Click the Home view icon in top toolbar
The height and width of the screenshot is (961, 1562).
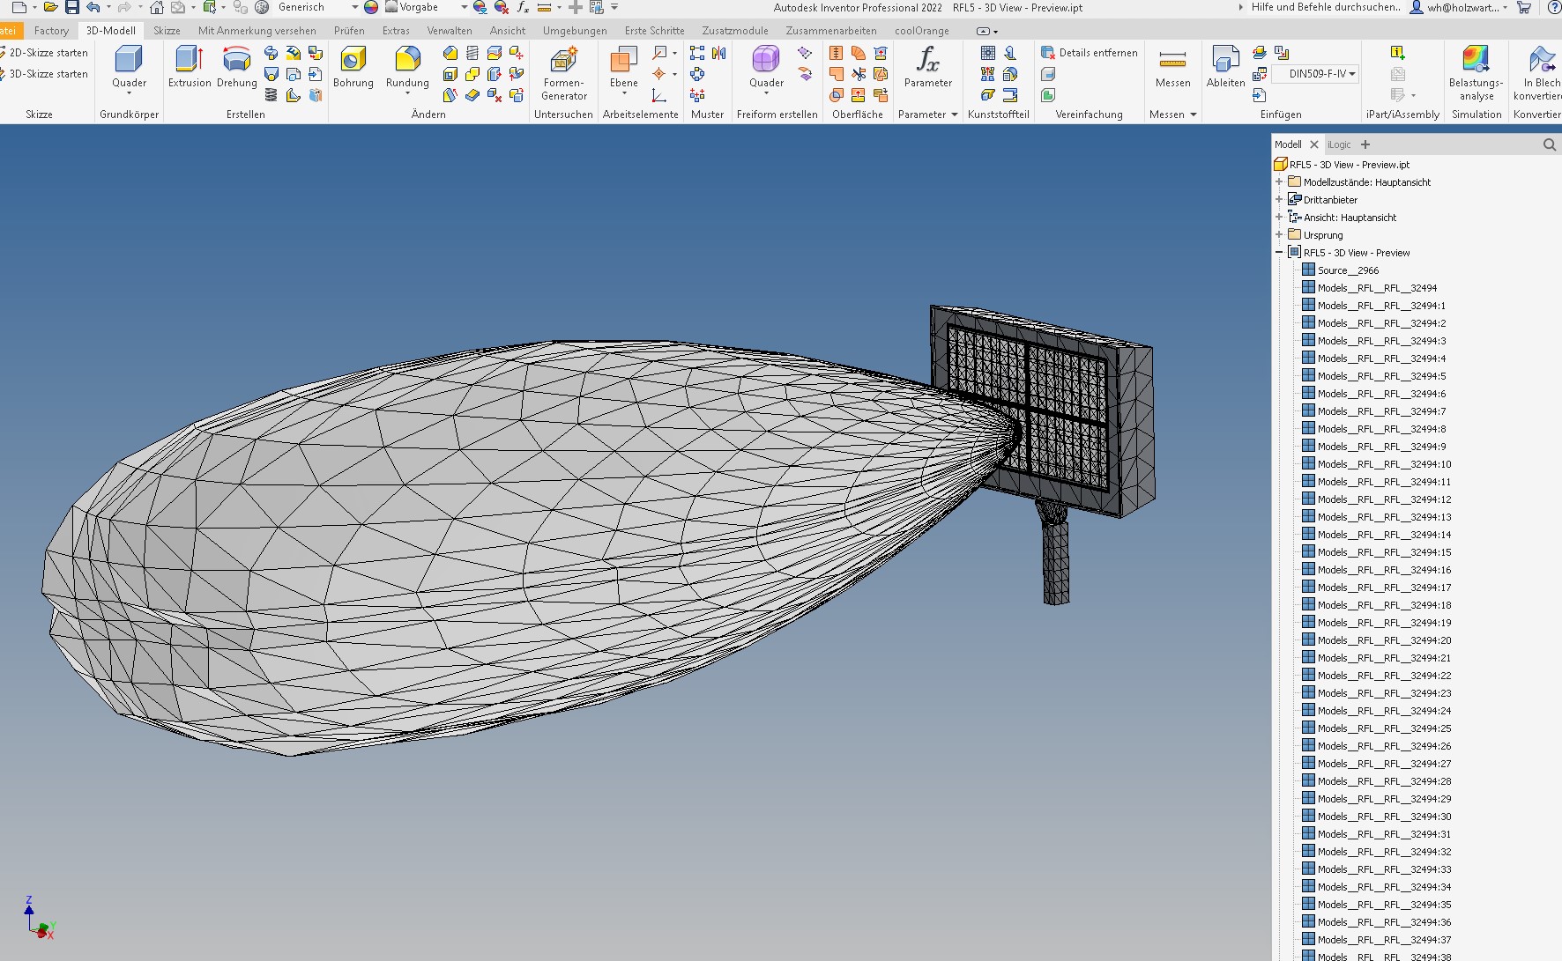[156, 7]
